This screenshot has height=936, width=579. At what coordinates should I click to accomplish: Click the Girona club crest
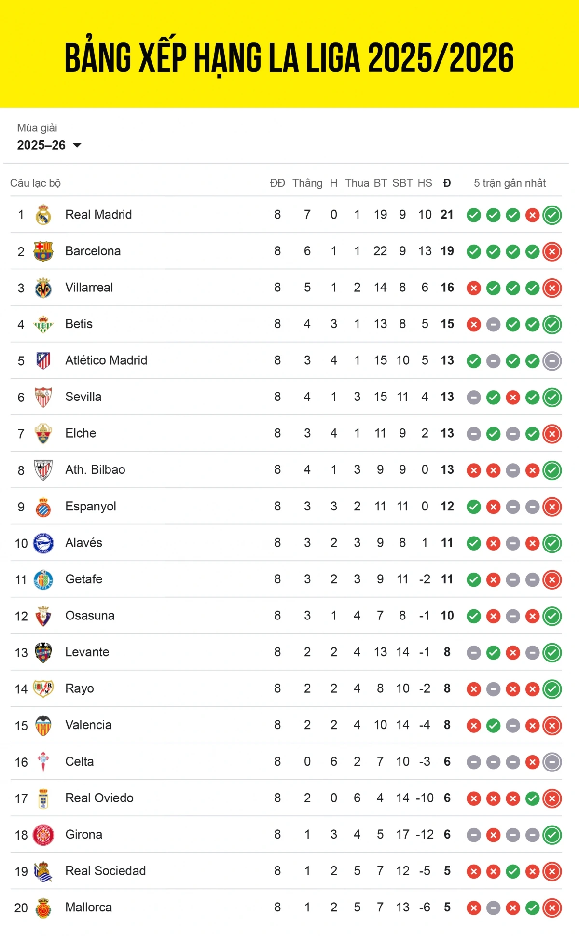click(x=43, y=835)
